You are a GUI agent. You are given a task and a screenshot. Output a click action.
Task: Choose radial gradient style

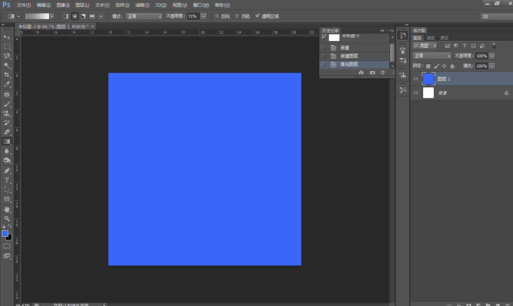[x=75, y=16]
